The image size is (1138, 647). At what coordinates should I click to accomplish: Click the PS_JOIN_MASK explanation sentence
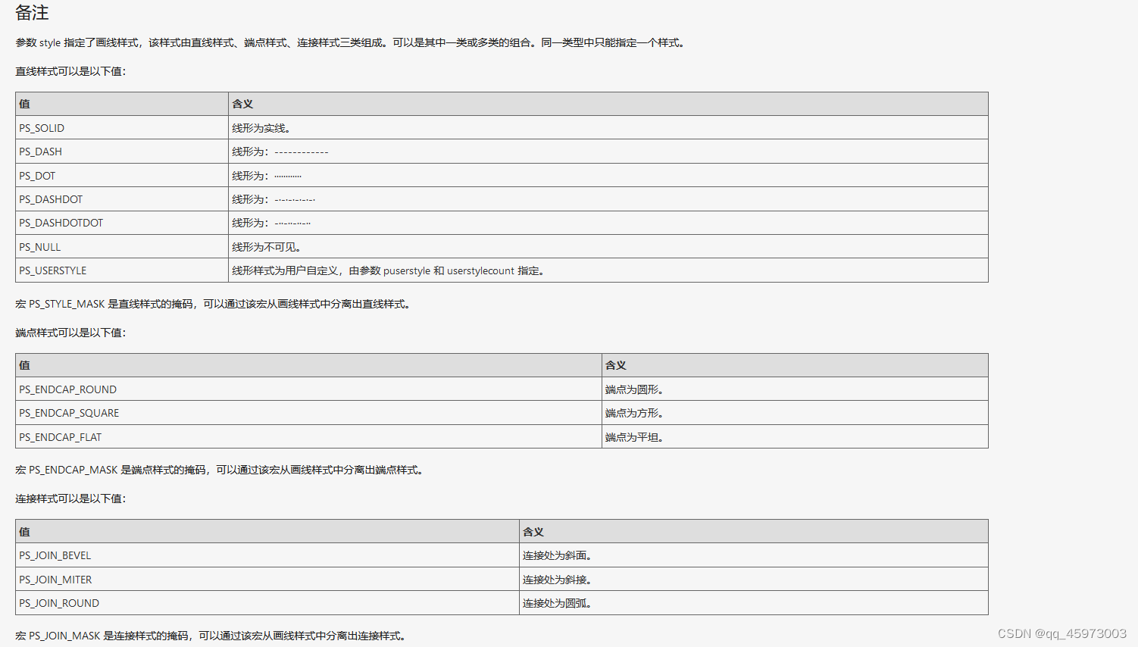point(211,636)
